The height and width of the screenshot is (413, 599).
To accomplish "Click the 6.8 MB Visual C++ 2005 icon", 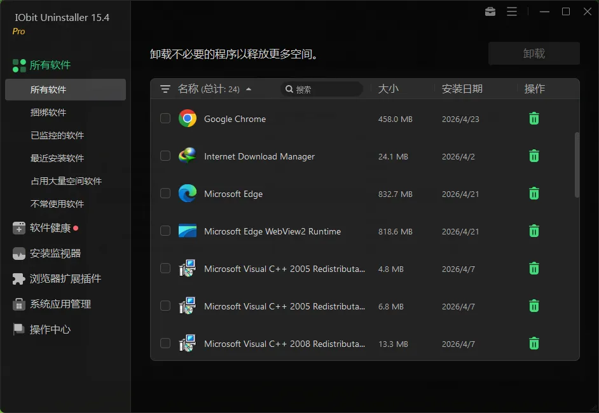I will coord(188,306).
